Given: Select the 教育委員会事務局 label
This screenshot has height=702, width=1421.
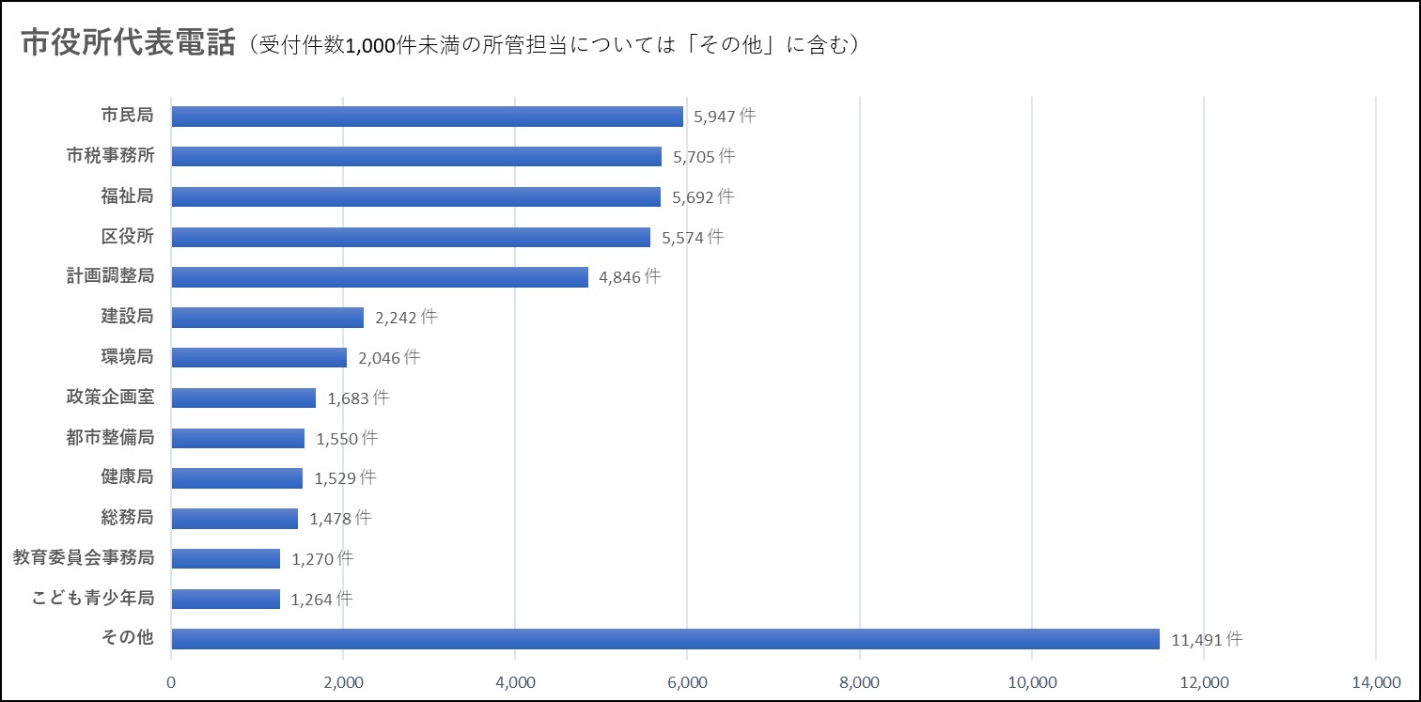Looking at the screenshot, I should [x=84, y=557].
